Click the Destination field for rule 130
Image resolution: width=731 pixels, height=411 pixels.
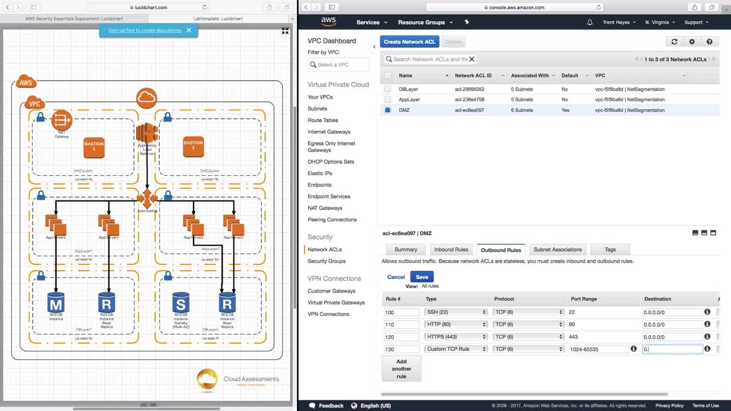pyautogui.click(x=672, y=349)
